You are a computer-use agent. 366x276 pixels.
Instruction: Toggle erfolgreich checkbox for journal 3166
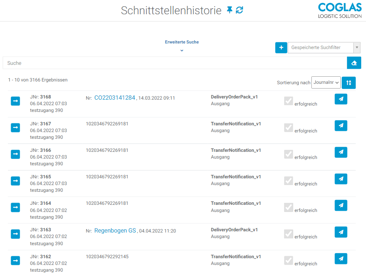coord(288,154)
